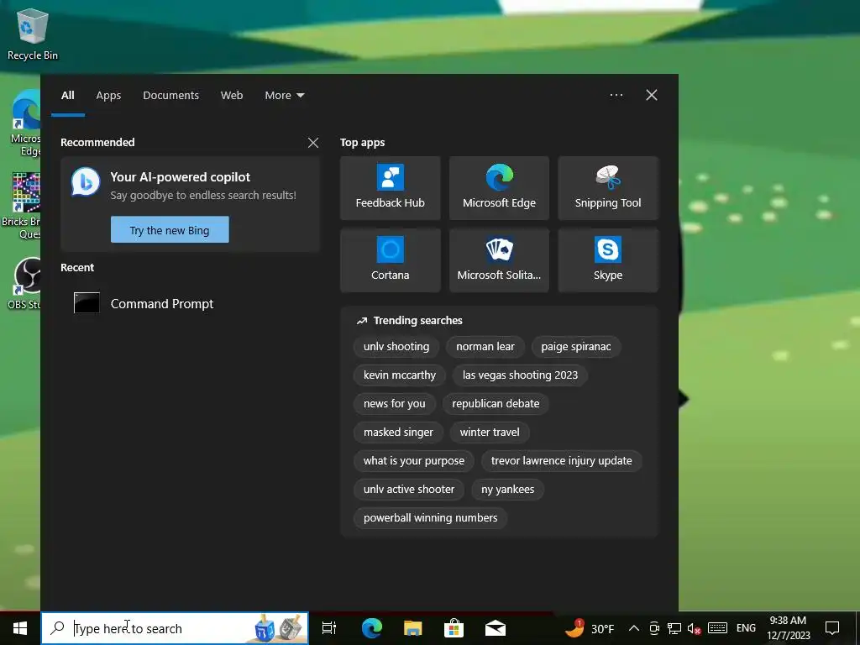Open Snipping Tool tile
This screenshot has width=860, height=645.
608,188
